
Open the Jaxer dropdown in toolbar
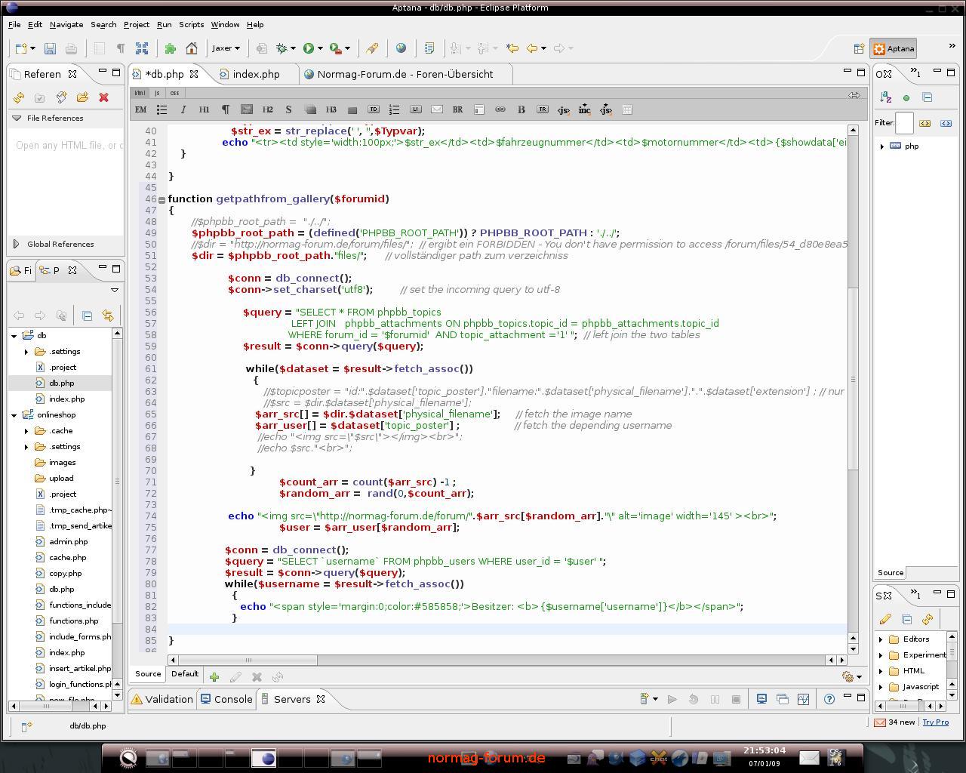[226, 48]
